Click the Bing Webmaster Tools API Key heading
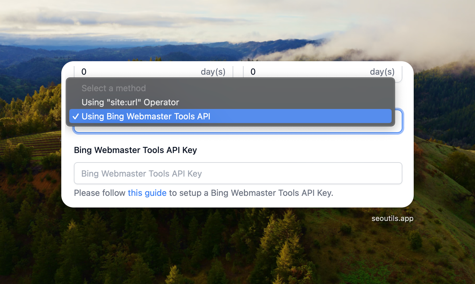 [135, 150]
